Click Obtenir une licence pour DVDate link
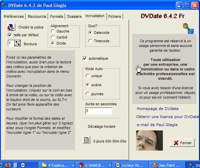The image size is (200, 168). tap(167, 117)
